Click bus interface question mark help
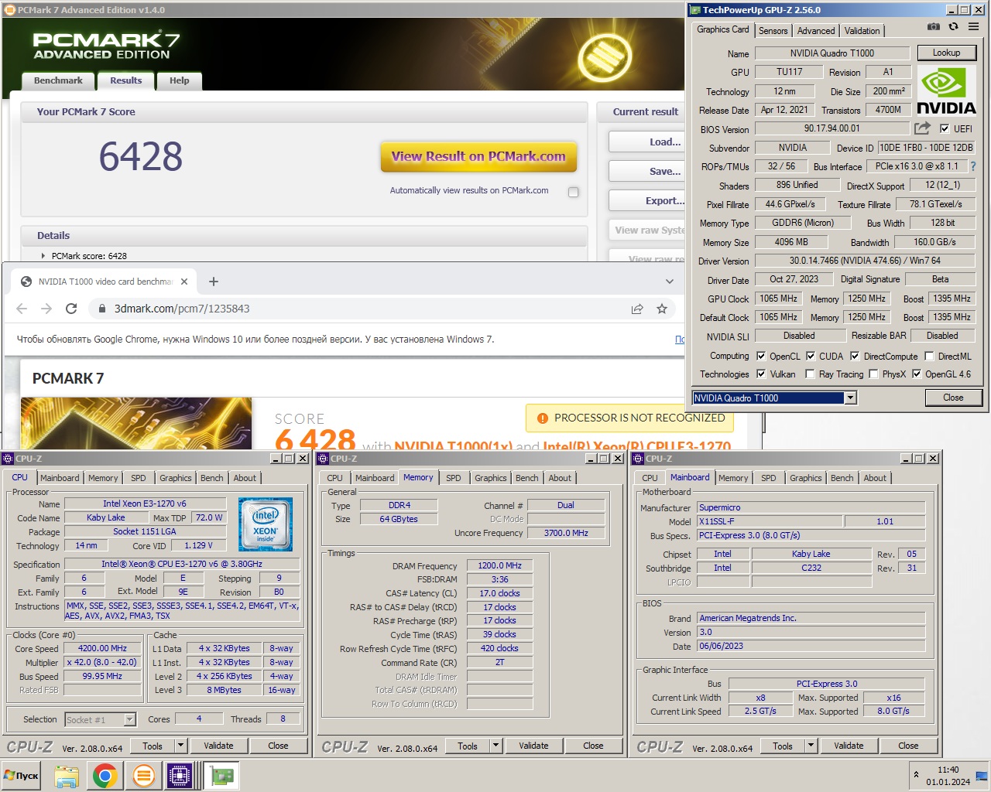 tap(973, 166)
